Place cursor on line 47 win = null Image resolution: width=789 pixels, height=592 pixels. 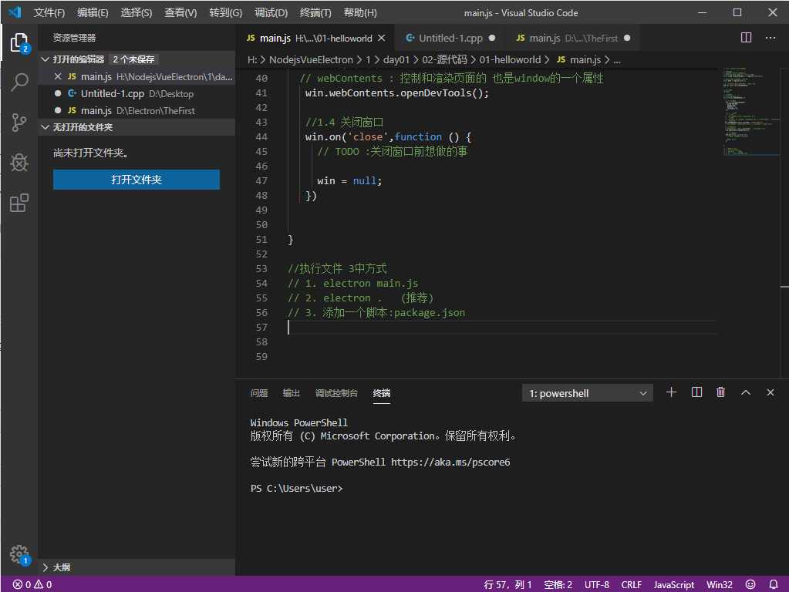349,180
